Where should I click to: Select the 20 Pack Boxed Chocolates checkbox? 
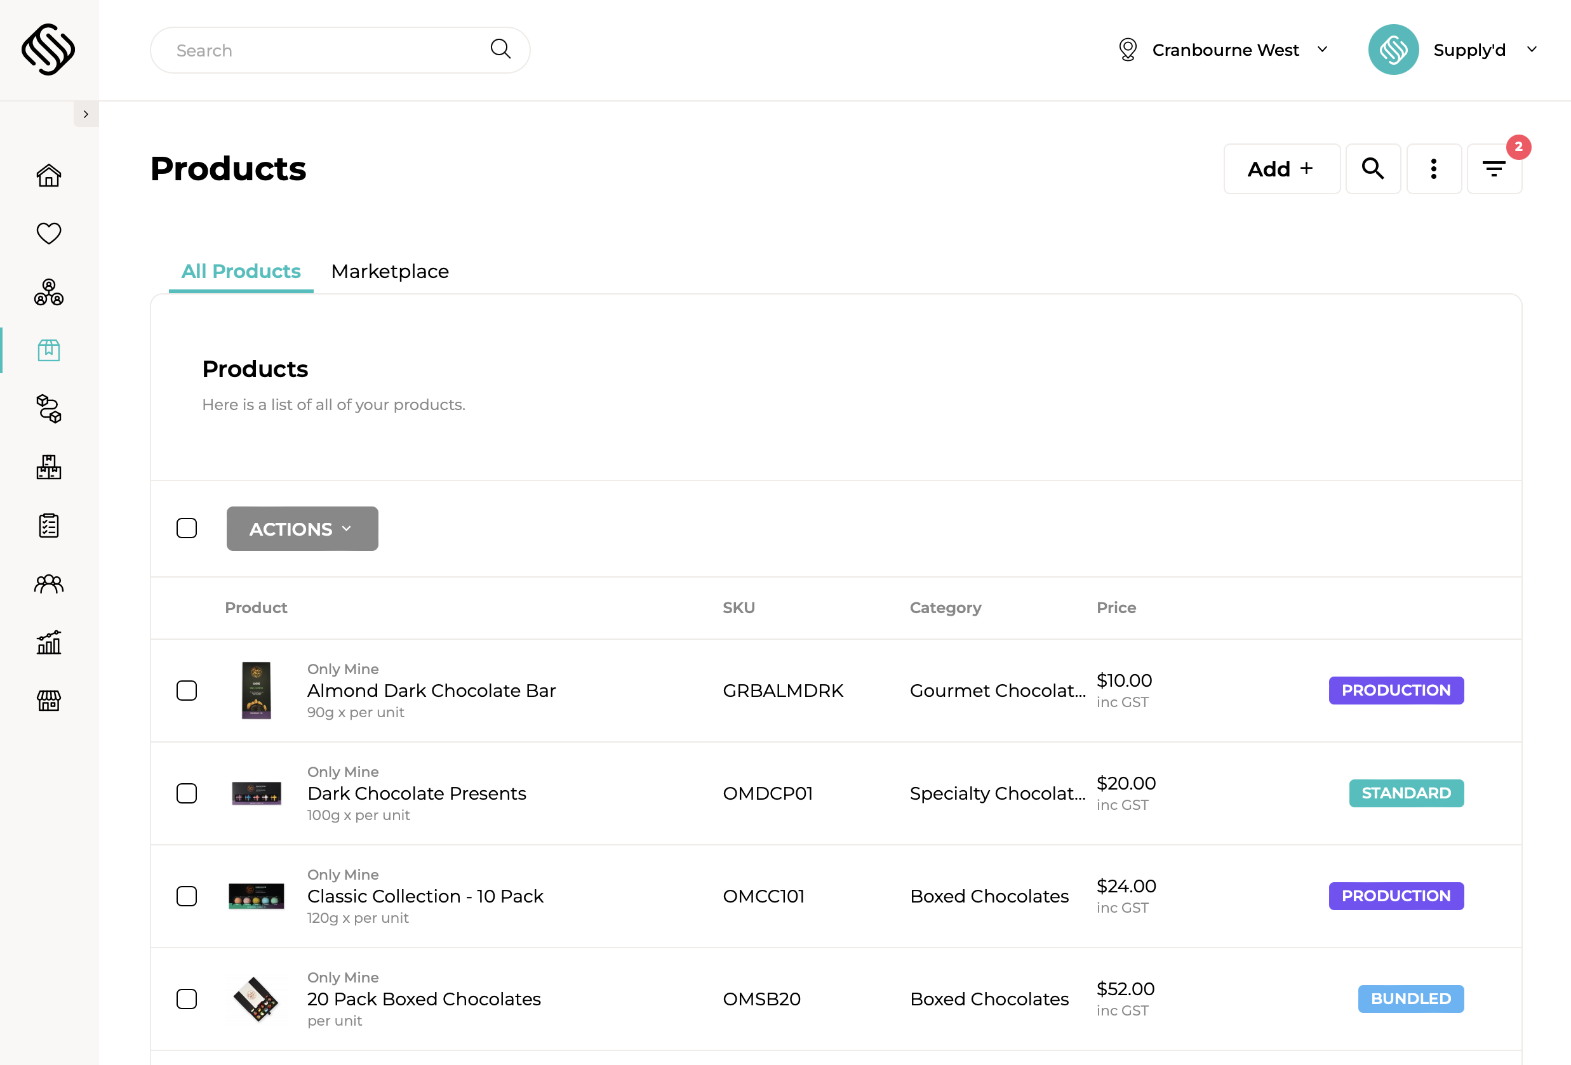187,999
